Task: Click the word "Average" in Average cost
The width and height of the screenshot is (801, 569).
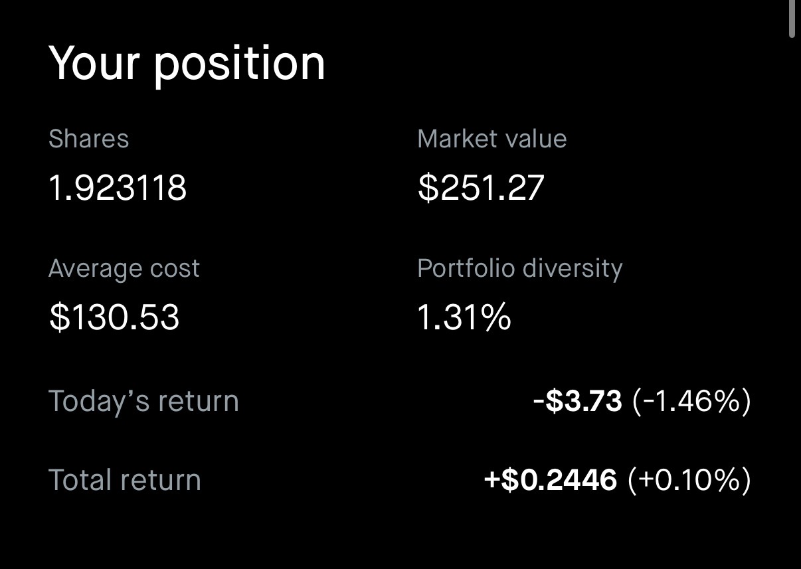Action: click(95, 269)
